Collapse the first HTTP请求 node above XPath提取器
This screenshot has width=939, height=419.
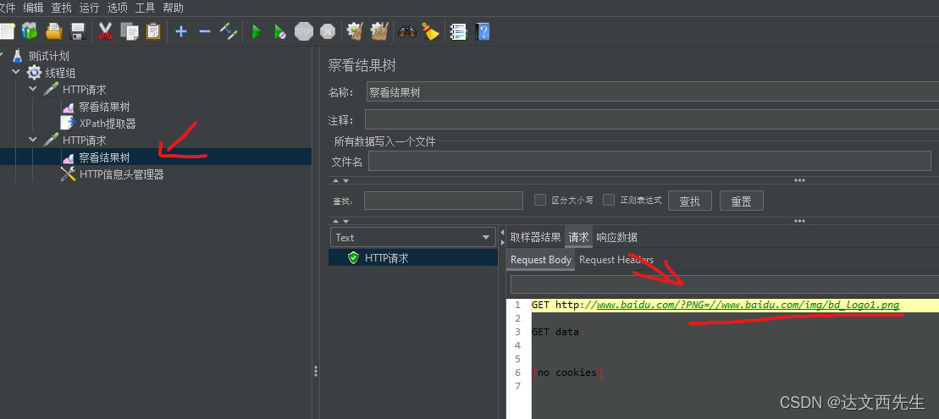(33, 89)
